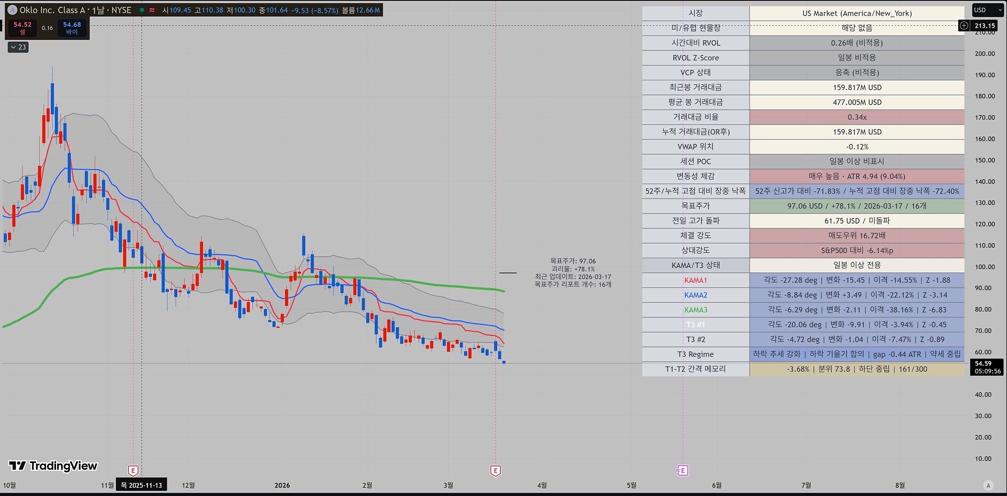This screenshot has width=1007, height=496.
Task: Click the 'RVOL Z-Score' row label
Action: (x=695, y=58)
